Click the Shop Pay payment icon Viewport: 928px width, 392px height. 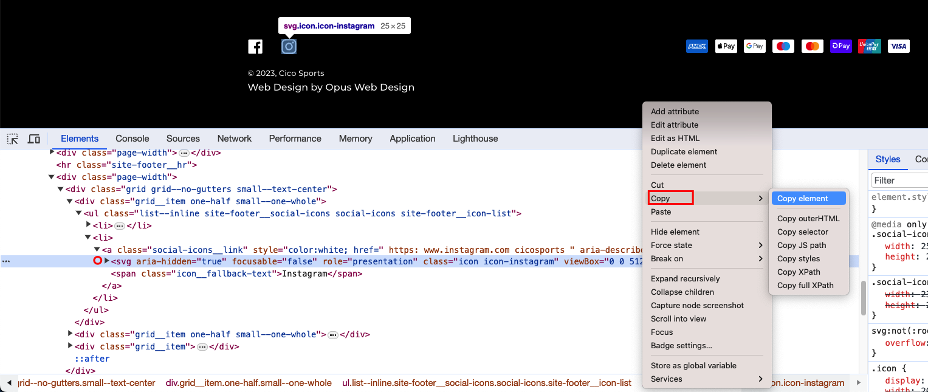(x=840, y=46)
